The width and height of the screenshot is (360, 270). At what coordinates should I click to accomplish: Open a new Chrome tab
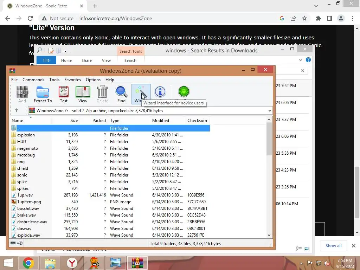(x=95, y=6)
